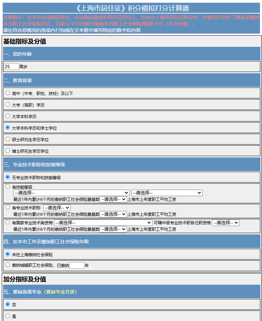Open dropdown next to 有专业技术职称
The height and width of the screenshot is (321, 262).
point(57,208)
